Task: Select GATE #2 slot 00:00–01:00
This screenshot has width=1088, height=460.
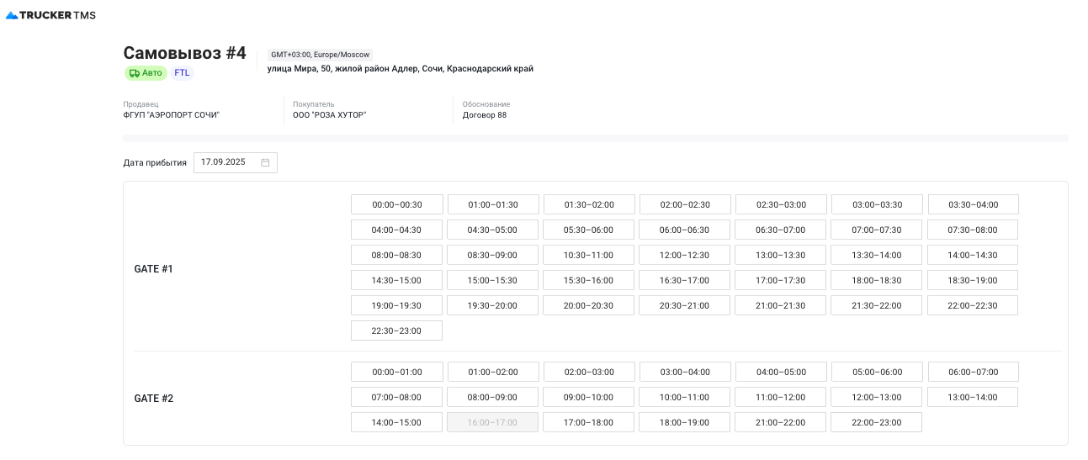Action: pyautogui.click(x=396, y=372)
